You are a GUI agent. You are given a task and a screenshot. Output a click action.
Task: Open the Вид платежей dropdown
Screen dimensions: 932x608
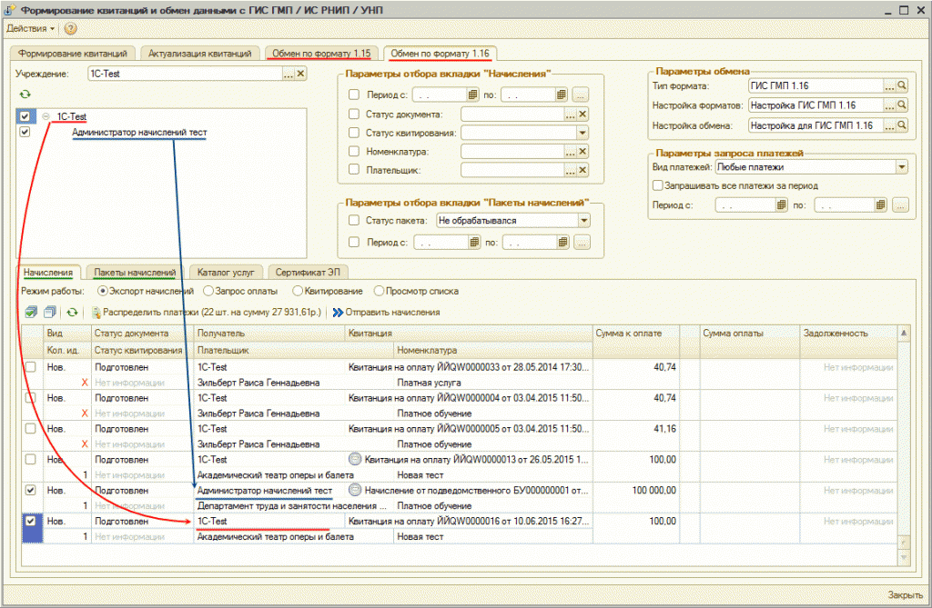(901, 167)
